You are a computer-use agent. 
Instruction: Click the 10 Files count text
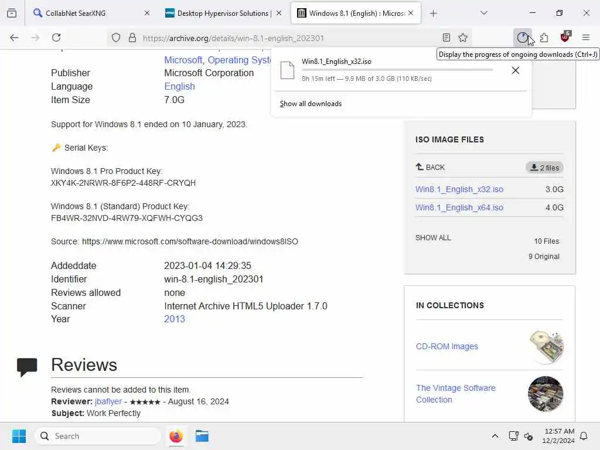pyautogui.click(x=547, y=241)
